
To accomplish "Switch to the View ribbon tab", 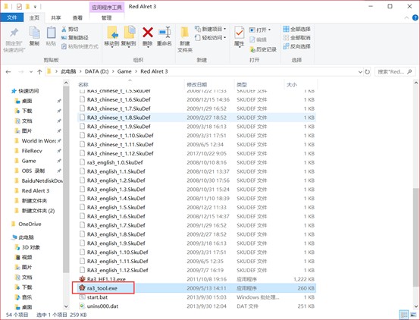I will [x=77, y=17].
